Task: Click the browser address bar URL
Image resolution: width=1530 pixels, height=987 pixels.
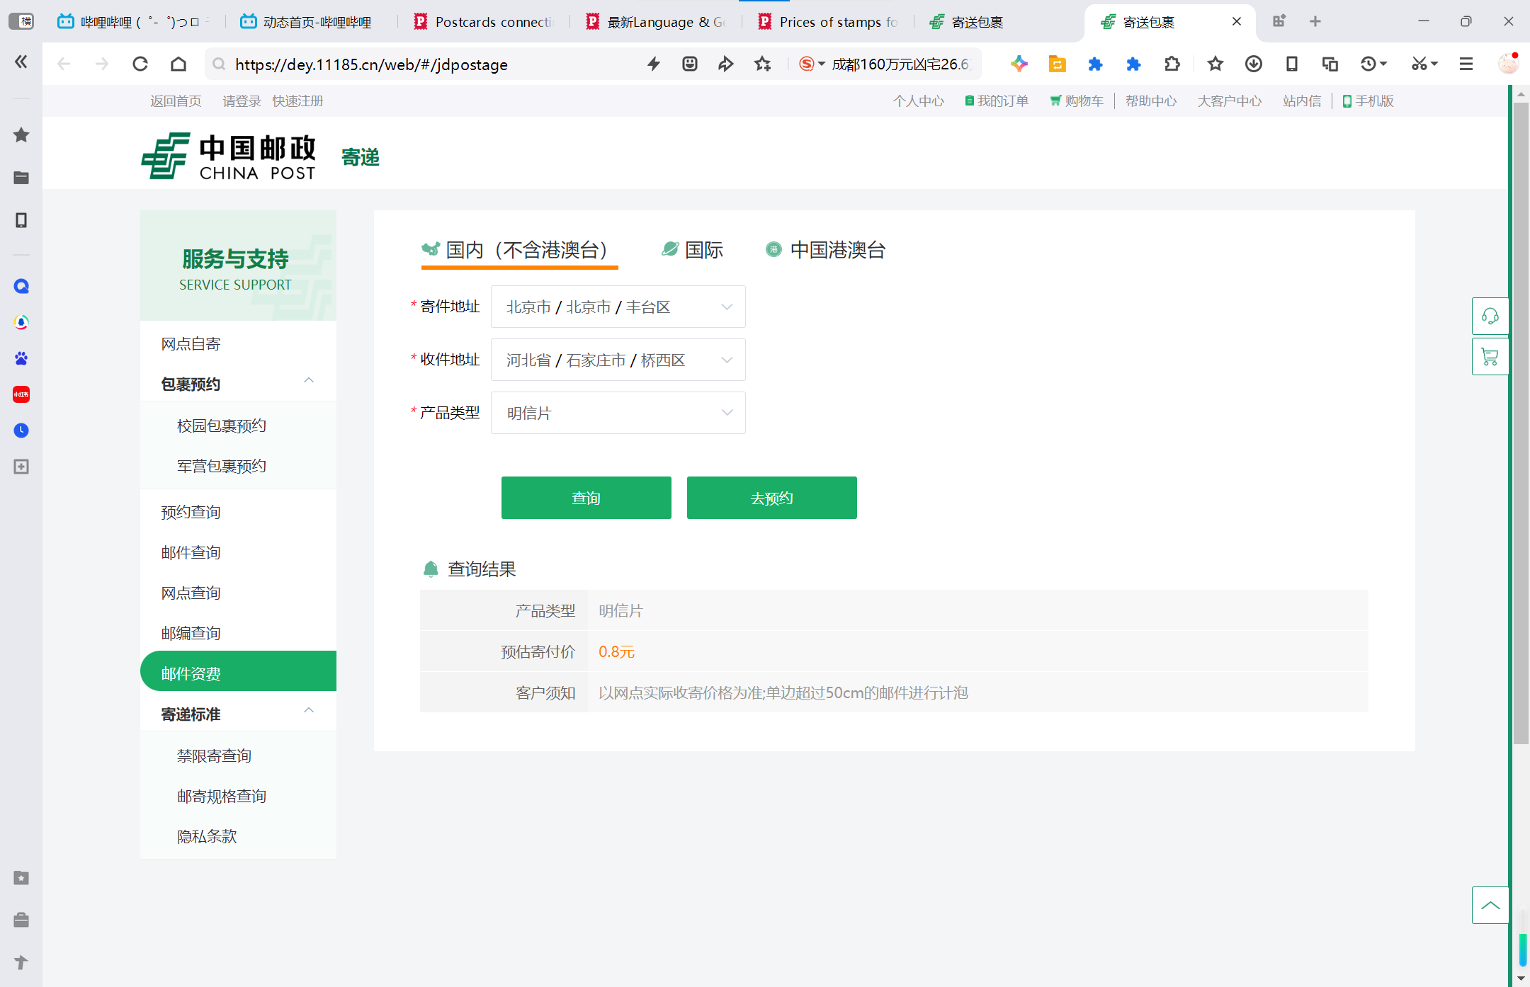Action: click(x=371, y=64)
